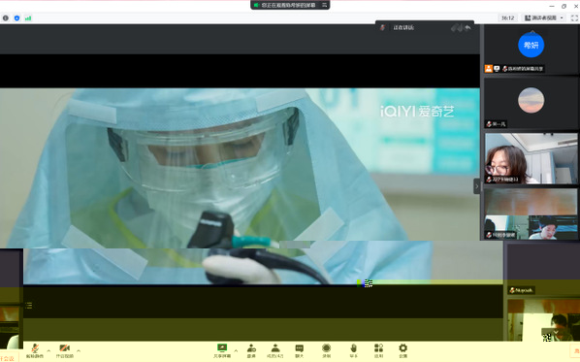Open the settings gear icon

point(403,350)
